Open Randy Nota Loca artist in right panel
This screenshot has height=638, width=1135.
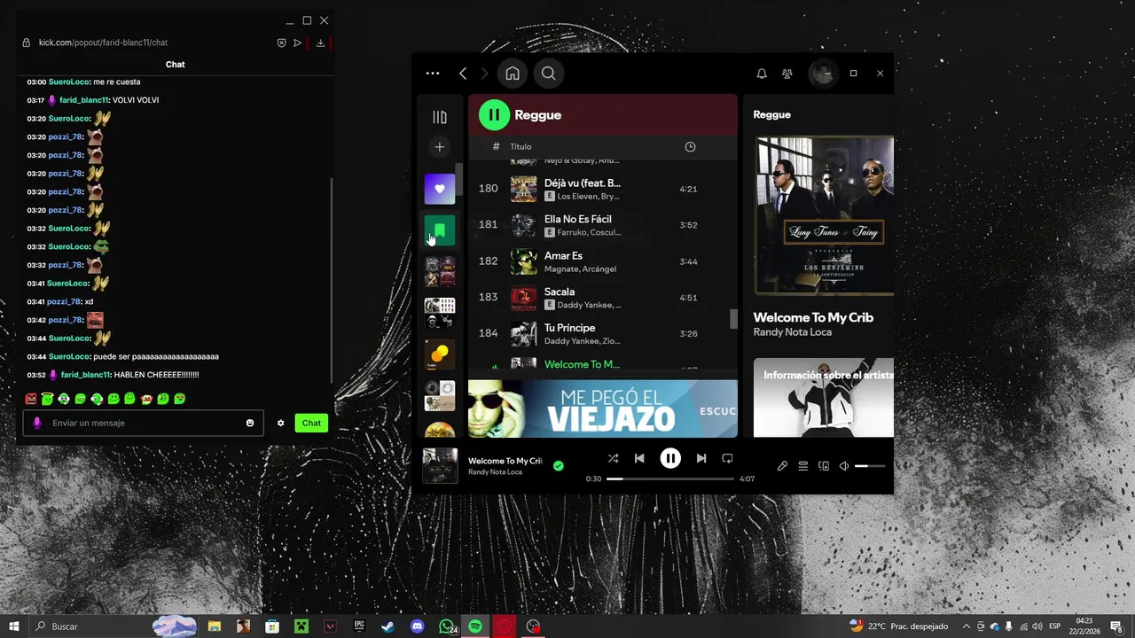[x=794, y=332]
